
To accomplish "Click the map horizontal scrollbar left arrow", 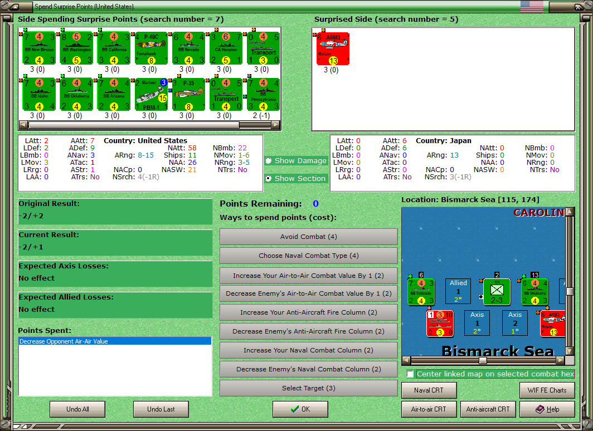I will pyautogui.click(x=406, y=360).
